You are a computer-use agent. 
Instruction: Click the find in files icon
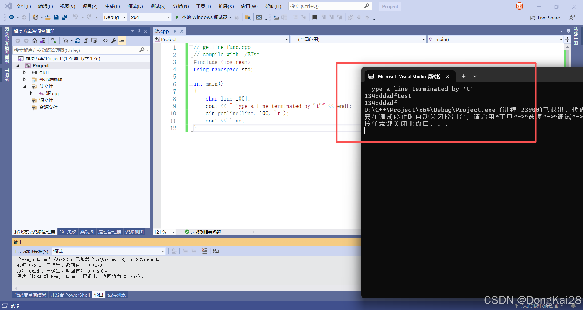[x=248, y=17]
